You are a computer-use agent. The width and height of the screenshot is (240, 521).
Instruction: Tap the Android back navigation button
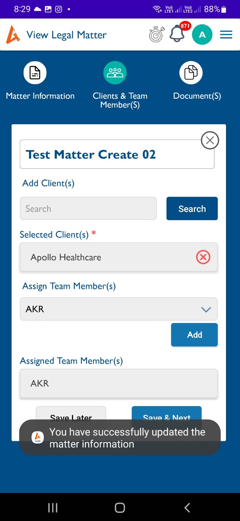(x=187, y=508)
